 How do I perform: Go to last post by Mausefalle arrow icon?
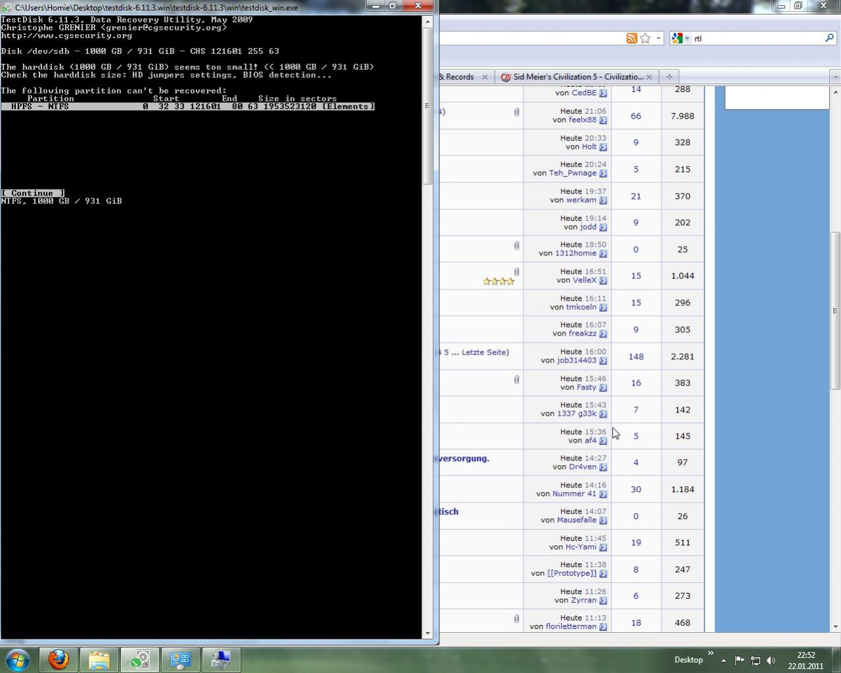tap(603, 520)
